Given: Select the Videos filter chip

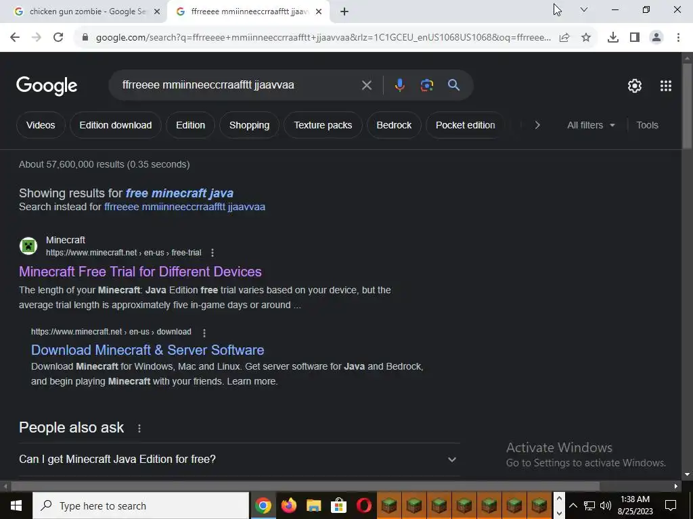Looking at the screenshot, I should 41,125.
